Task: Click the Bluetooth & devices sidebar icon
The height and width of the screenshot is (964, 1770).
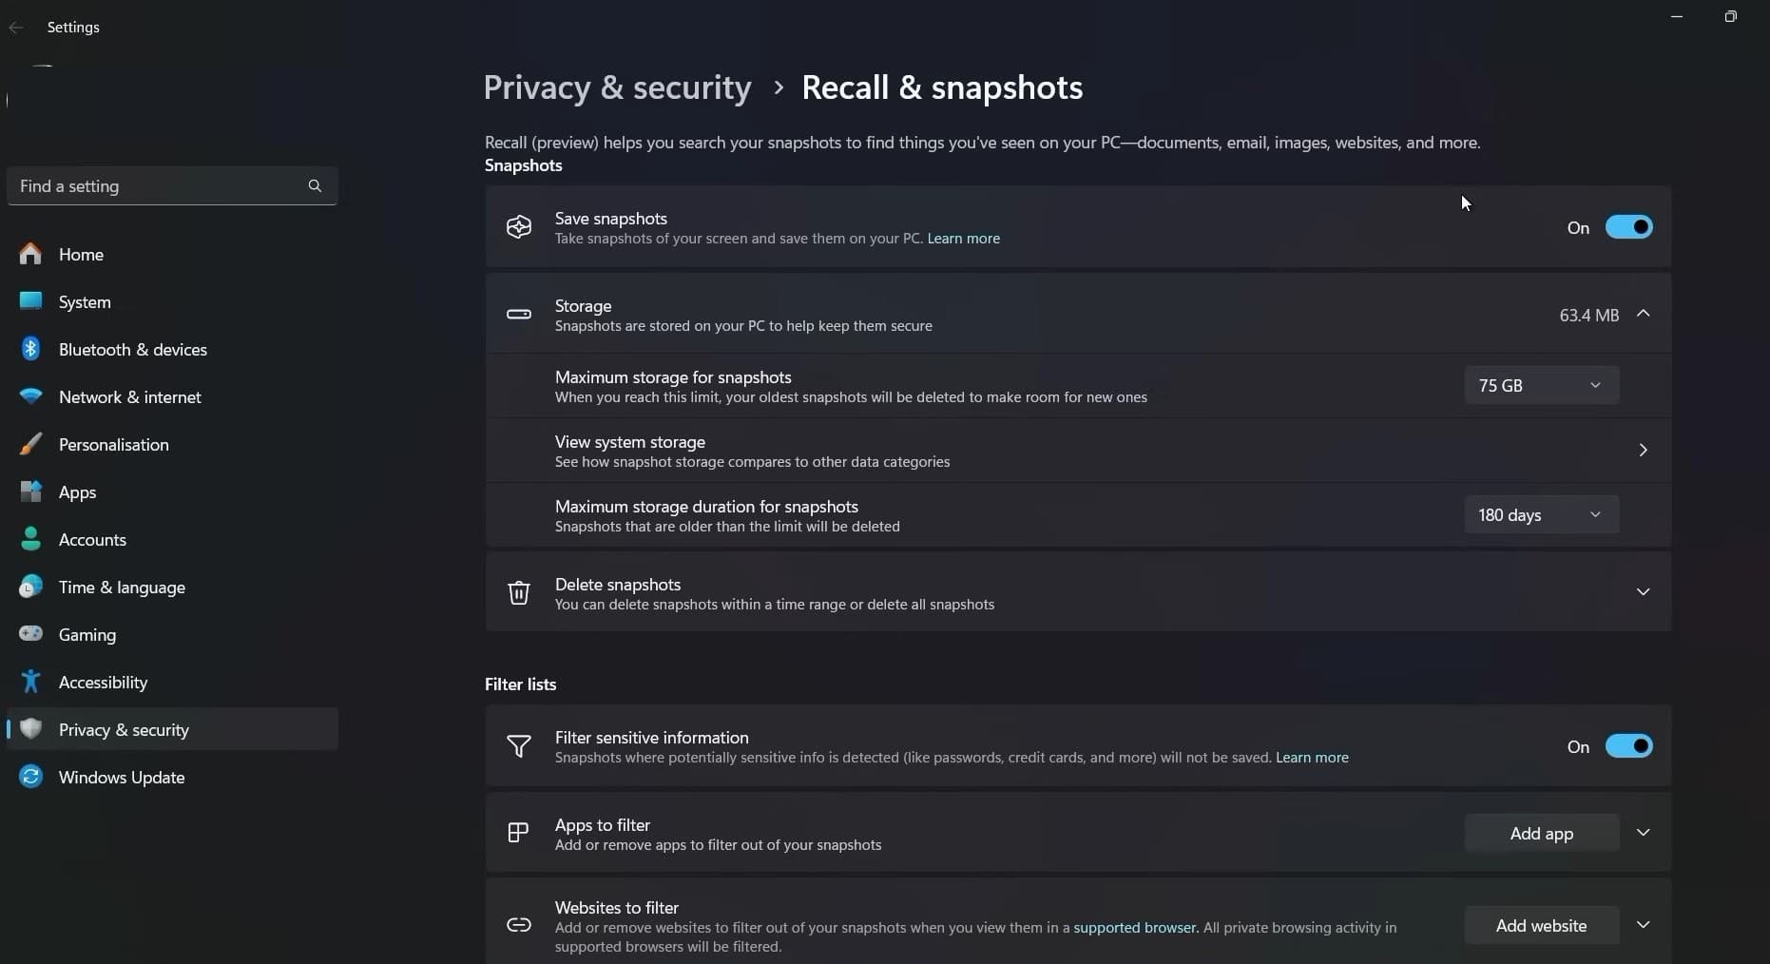Action: tap(30, 349)
